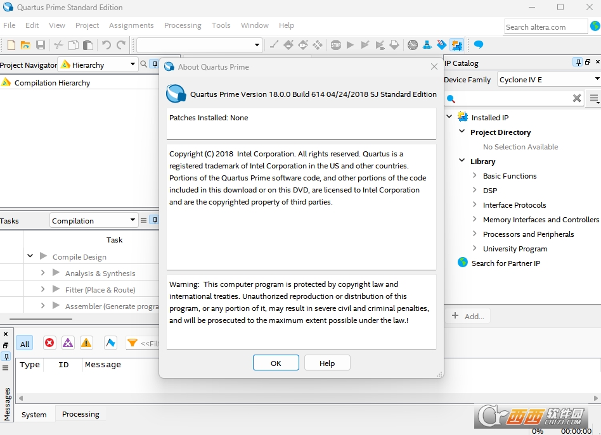Click the Start Compilation play icon

tap(350, 45)
